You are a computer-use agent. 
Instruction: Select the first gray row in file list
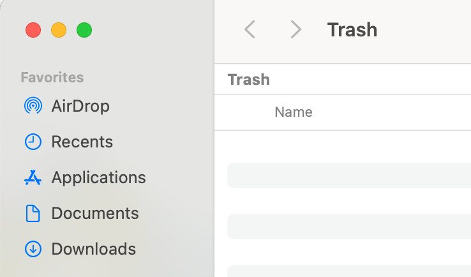(348, 176)
